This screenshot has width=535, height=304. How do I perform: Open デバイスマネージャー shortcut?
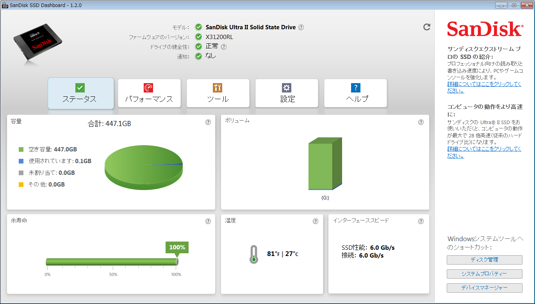pos(485,288)
